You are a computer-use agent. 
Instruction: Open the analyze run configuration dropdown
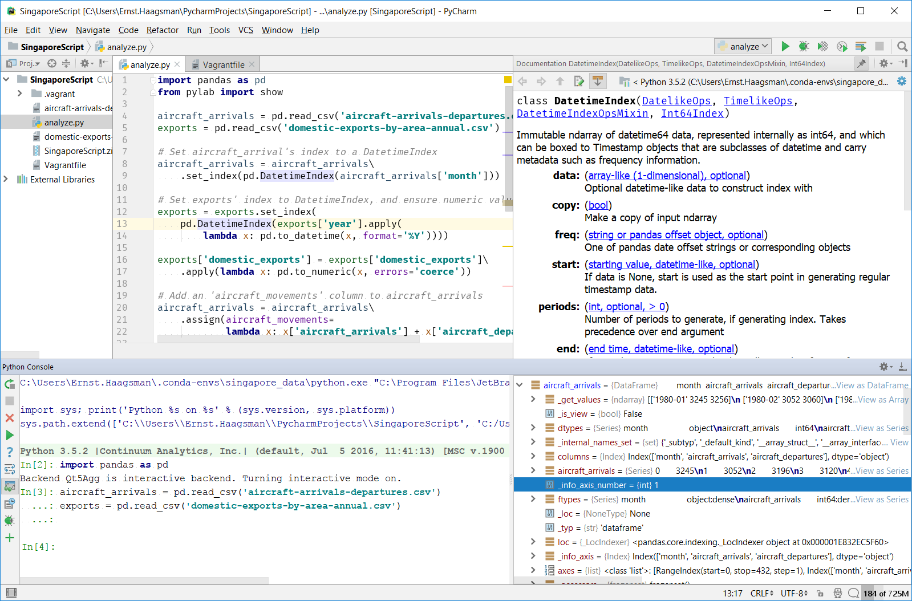(744, 46)
